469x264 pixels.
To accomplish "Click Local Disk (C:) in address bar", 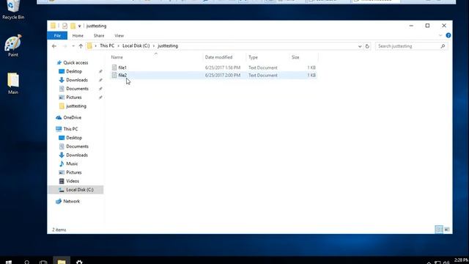I will tap(136, 45).
